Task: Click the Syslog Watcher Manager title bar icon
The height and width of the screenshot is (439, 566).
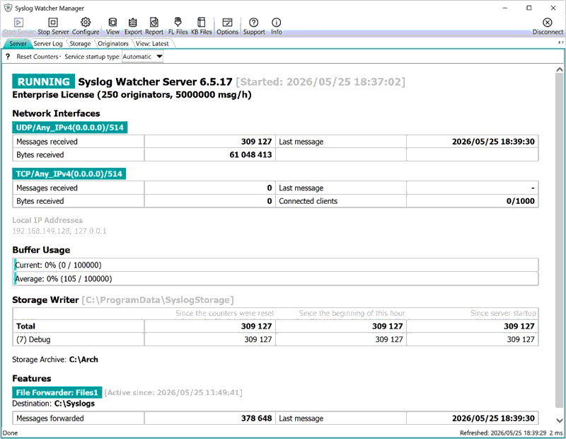Action: pyautogui.click(x=8, y=8)
